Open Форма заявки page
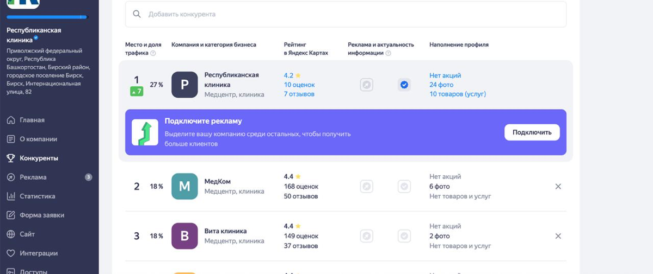The height and width of the screenshot is (274, 653). [x=42, y=215]
